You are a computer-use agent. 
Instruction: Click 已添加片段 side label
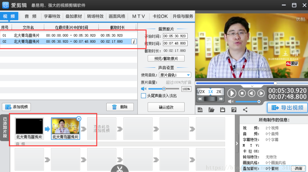pyautogui.click(x=5, y=128)
